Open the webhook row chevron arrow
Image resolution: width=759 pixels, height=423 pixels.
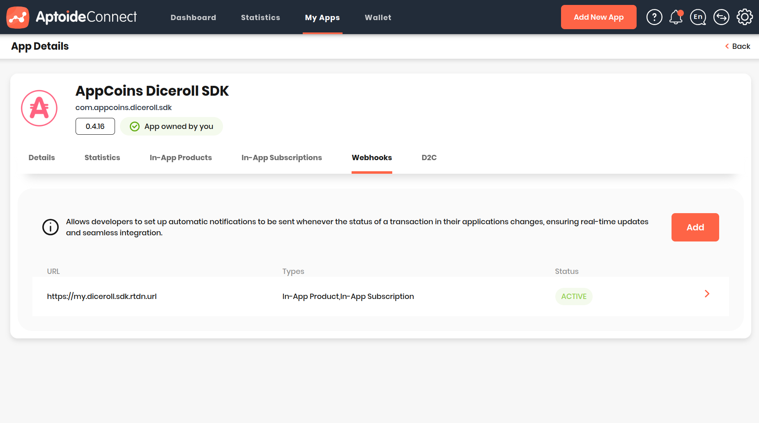point(707,294)
